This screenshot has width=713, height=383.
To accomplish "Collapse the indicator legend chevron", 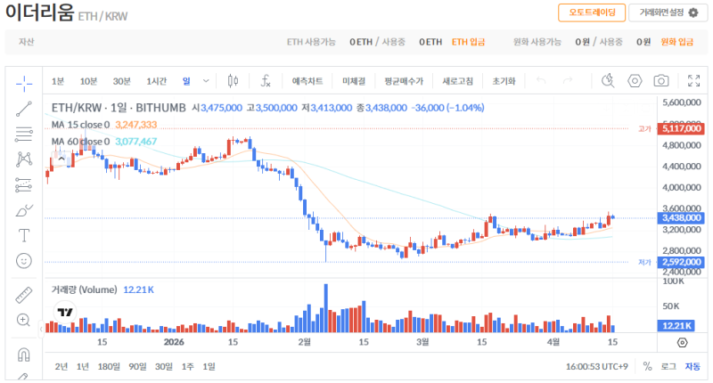I will click(x=61, y=159).
